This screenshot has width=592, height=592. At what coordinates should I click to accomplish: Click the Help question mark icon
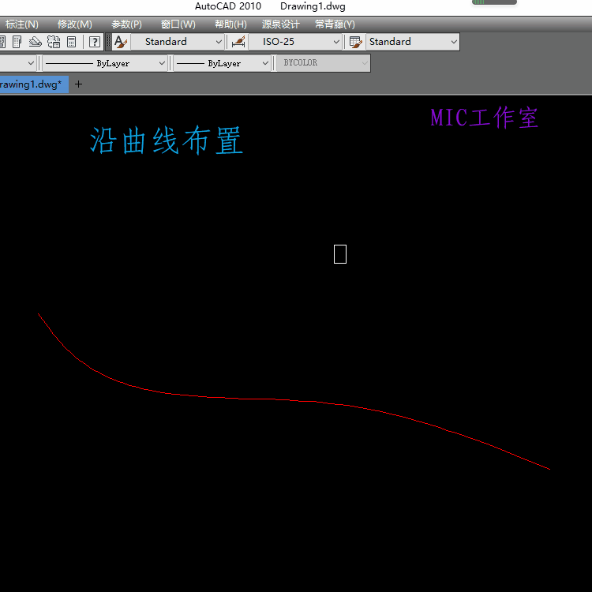pyautogui.click(x=95, y=42)
